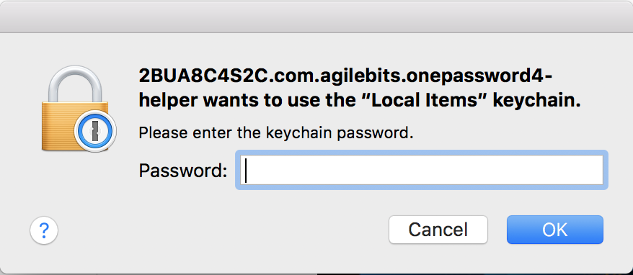Dismiss the keychain prompt with Cancel
The height and width of the screenshot is (275, 633).
[x=438, y=230]
